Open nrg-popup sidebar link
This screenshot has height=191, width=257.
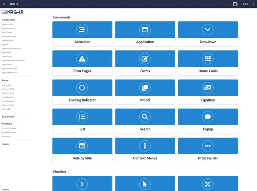[x=7, y=56]
